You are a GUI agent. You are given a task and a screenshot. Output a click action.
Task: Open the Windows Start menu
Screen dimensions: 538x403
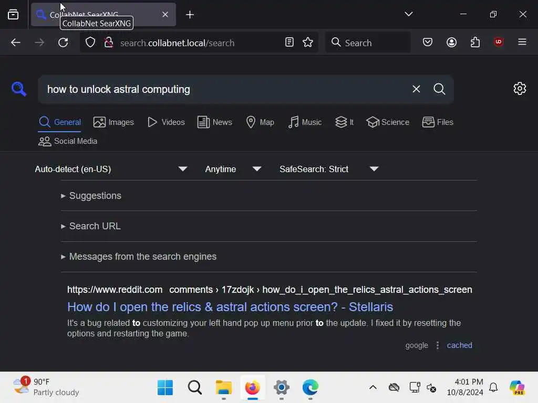tap(165, 388)
